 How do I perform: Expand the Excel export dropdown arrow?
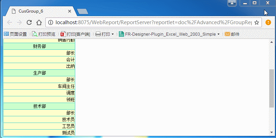(x=218, y=34)
